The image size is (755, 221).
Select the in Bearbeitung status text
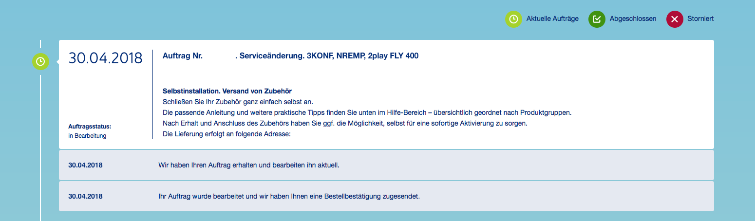87,136
